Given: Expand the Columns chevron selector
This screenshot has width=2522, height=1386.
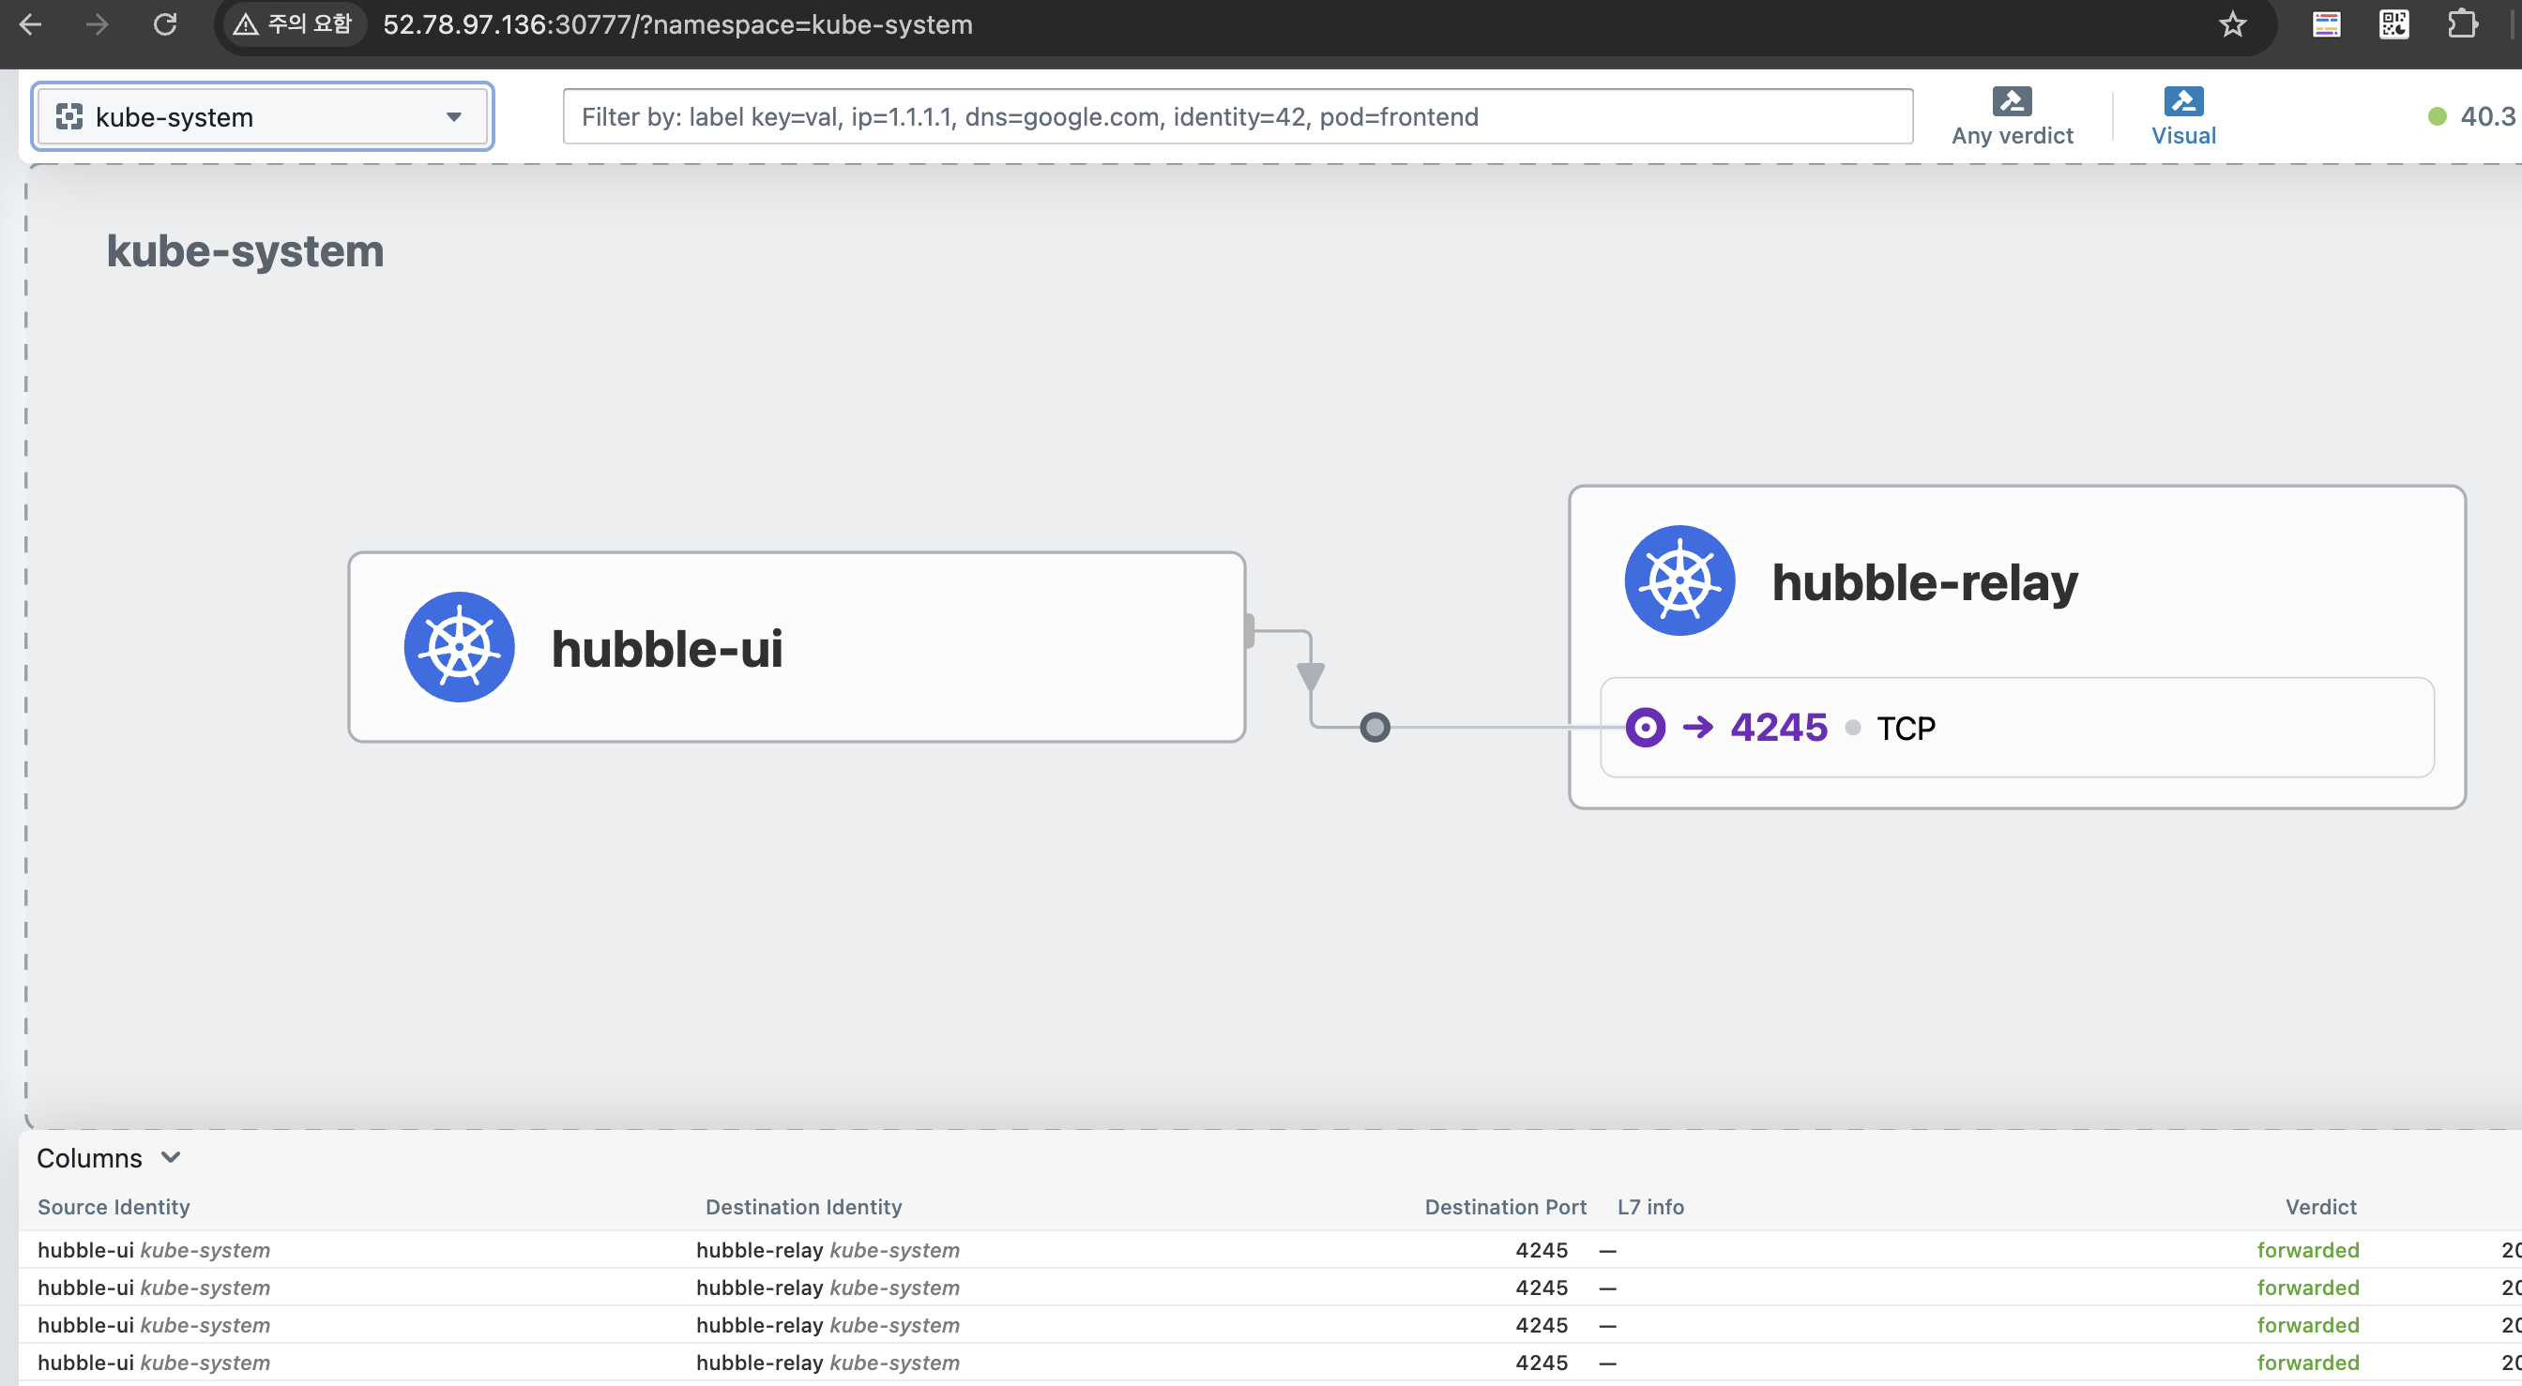Looking at the screenshot, I should [171, 1158].
